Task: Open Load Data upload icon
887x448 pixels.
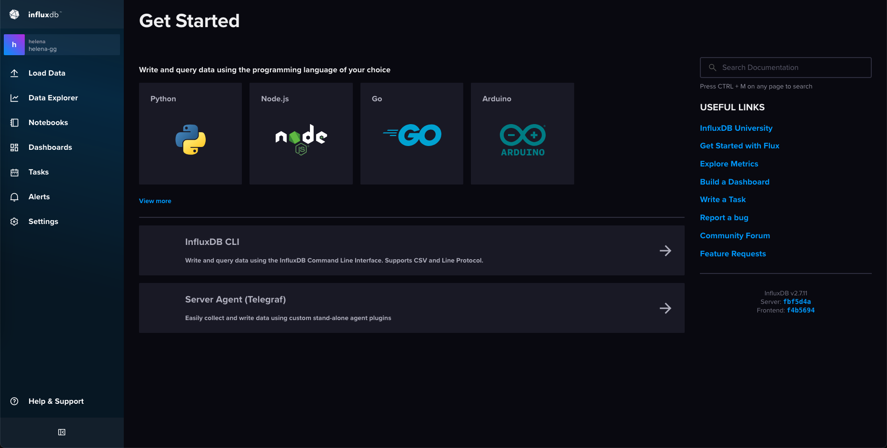Action: 14,73
